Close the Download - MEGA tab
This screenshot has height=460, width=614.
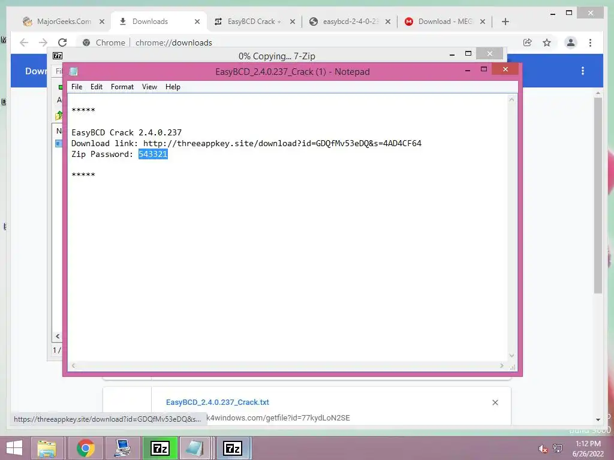[x=483, y=22]
